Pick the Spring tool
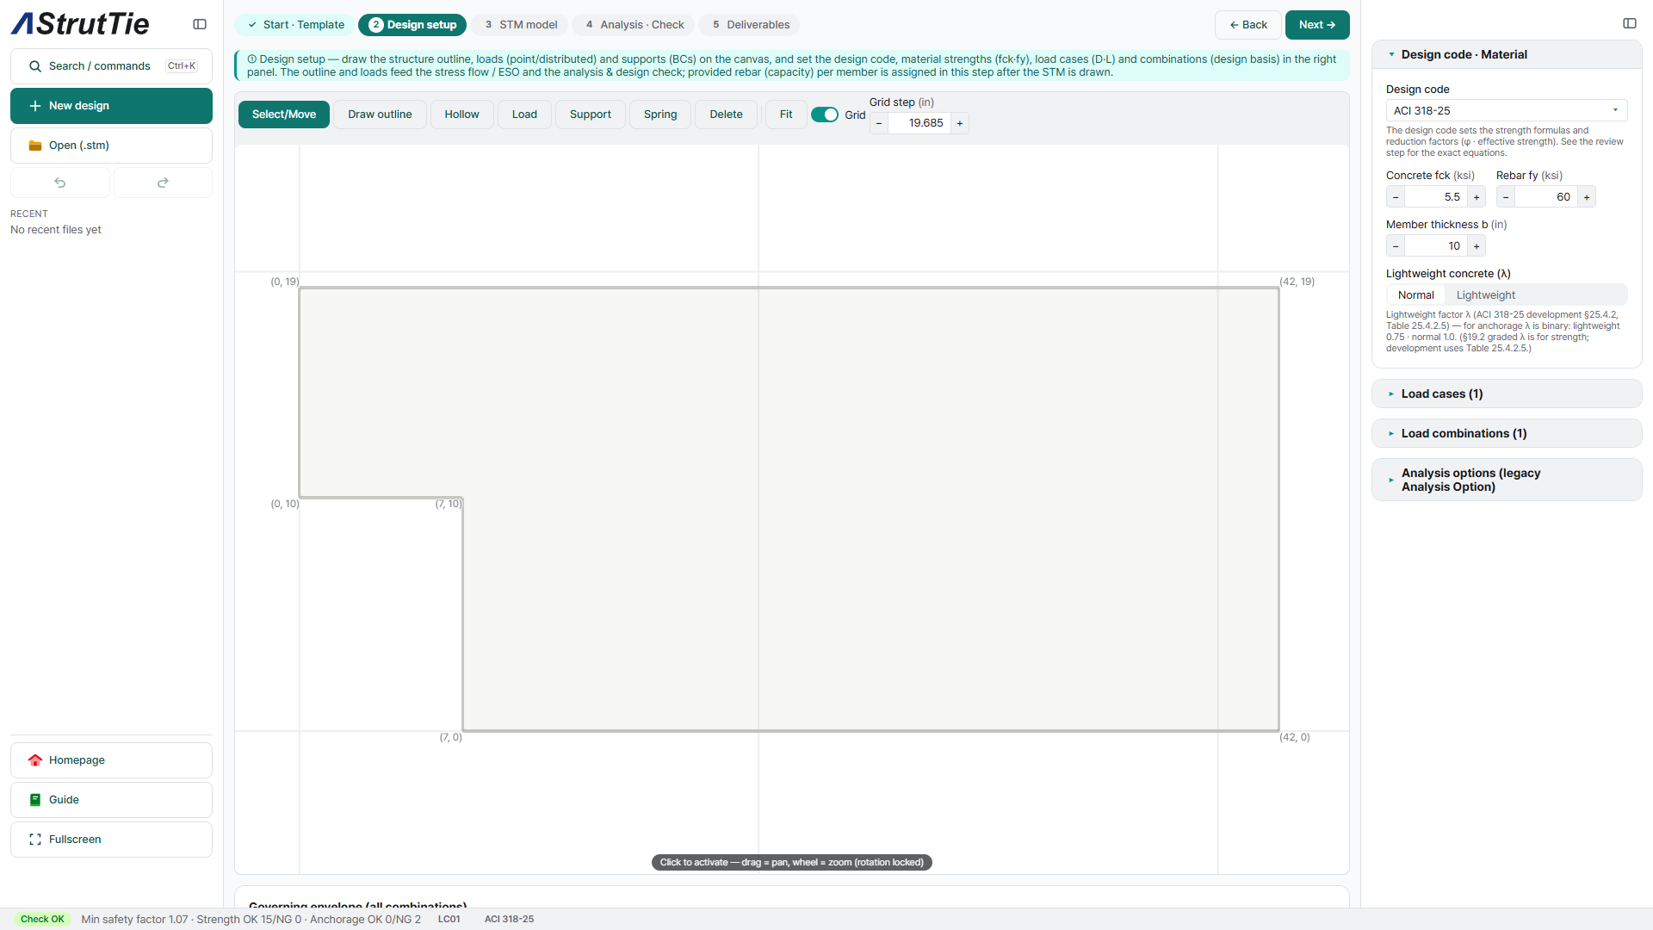The image size is (1653, 930). tap(660, 115)
